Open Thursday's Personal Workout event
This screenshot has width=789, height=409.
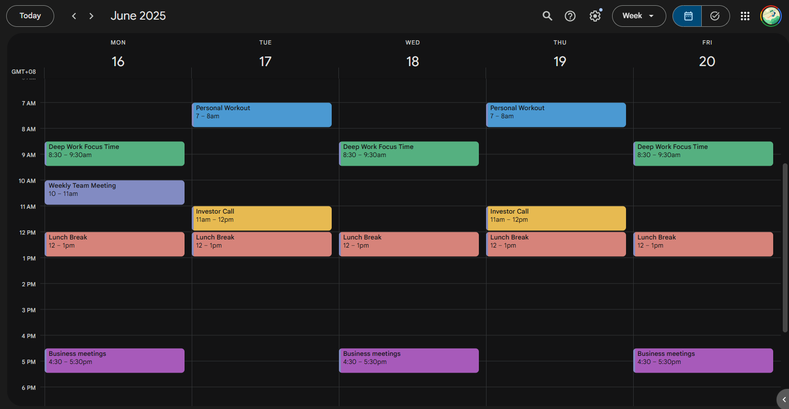click(556, 115)
